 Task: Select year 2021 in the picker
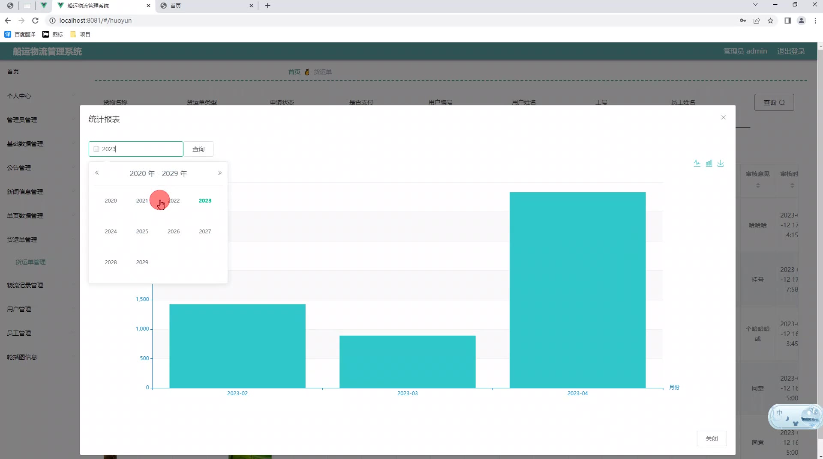coord(142,200)
